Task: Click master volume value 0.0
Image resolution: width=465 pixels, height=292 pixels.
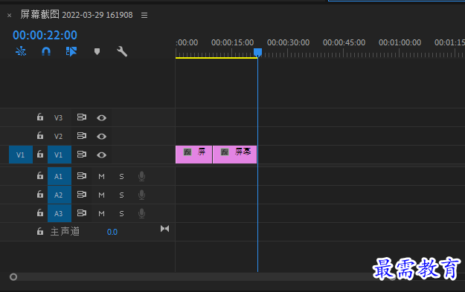Action: pyautogui.click(x=112, y=232)
